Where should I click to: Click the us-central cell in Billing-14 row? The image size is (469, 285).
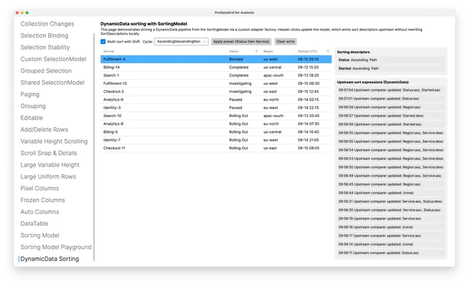272,67
